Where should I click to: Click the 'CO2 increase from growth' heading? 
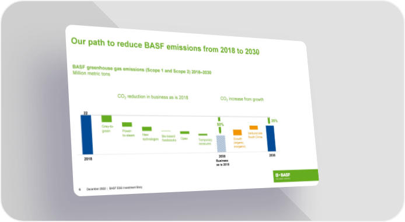pos(242,99)
